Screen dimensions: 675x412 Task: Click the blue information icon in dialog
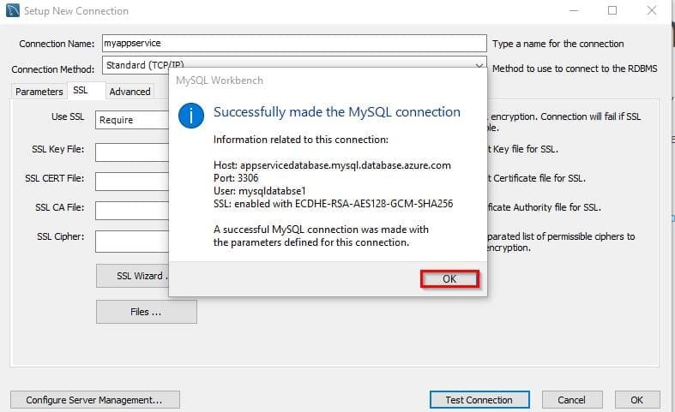(x=190, y=114)
